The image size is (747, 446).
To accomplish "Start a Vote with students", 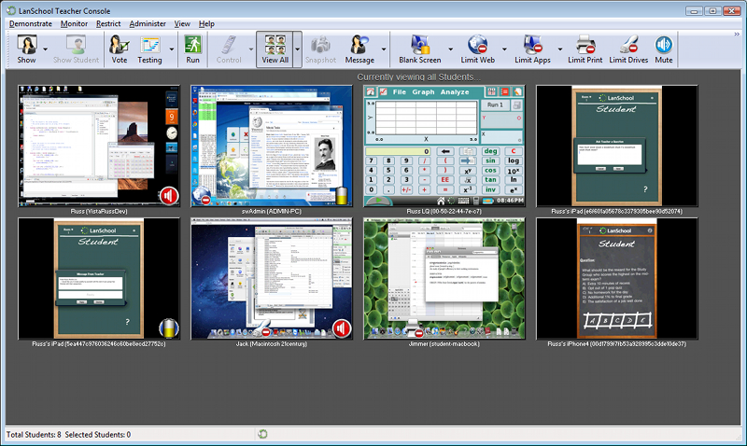I will (x=120, y=49).
